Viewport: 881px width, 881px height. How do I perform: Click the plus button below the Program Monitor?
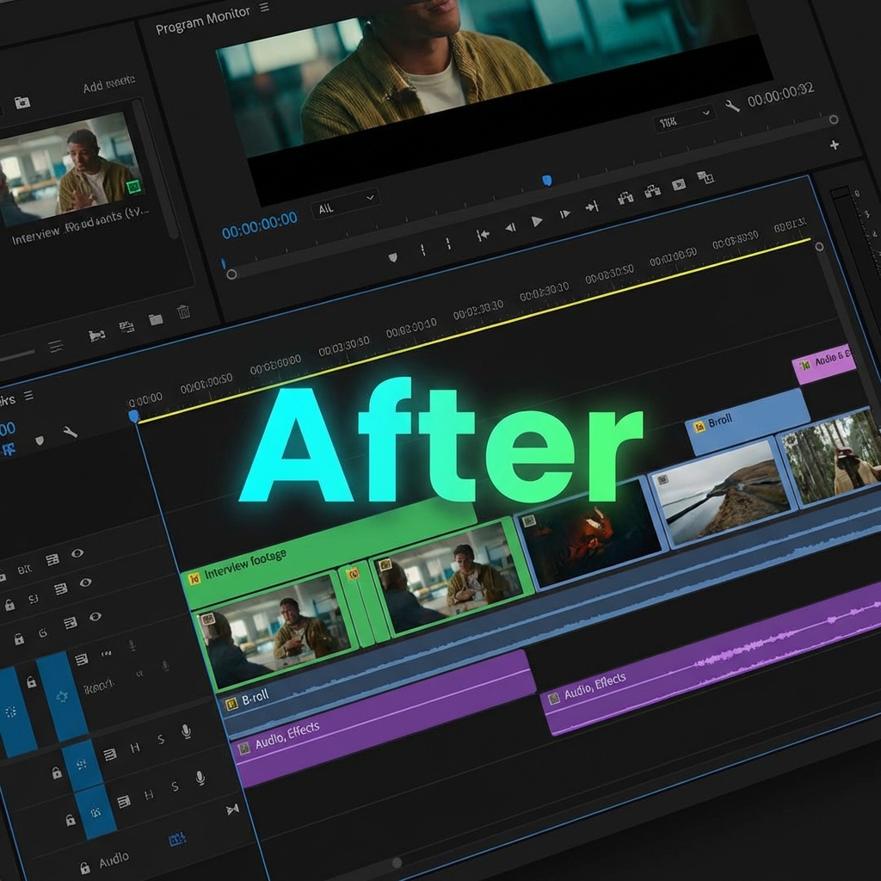(x=834, y=145)
